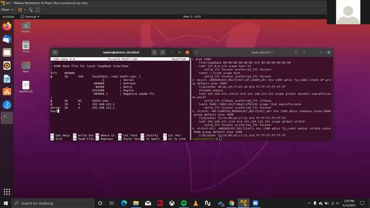Screen dimensions: 370x208
Task: Click new tab icon in rapdoc@tech7 terminal
Action: click(x=197, y=53)
